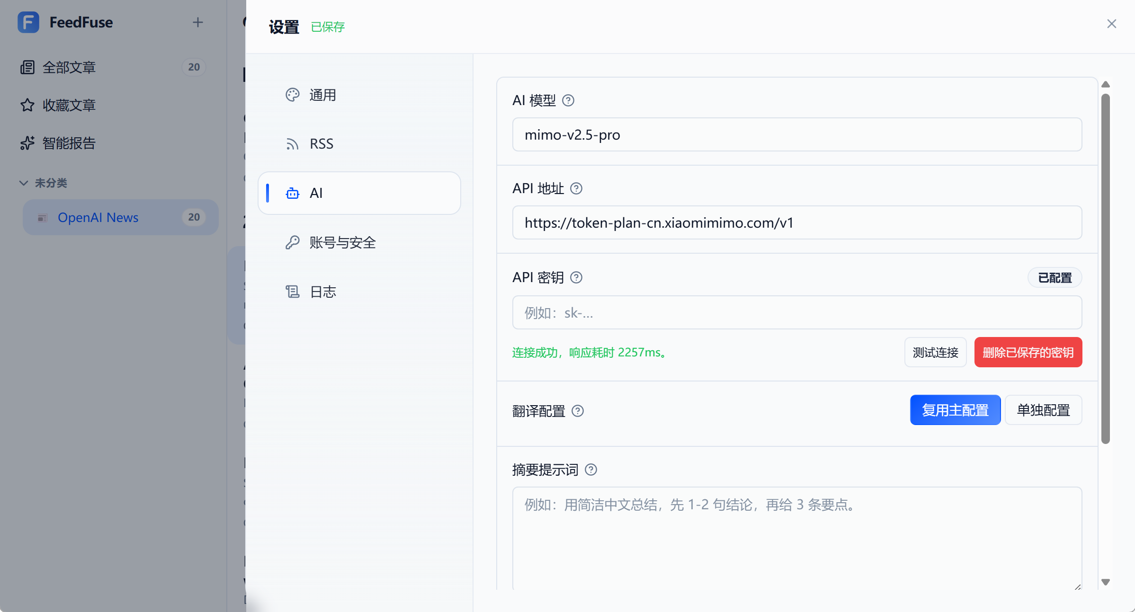Image resolution: width=1135 pixels, height=612 pixels.
Task: Click the FeedFuse logo icon
Action: 28,22
